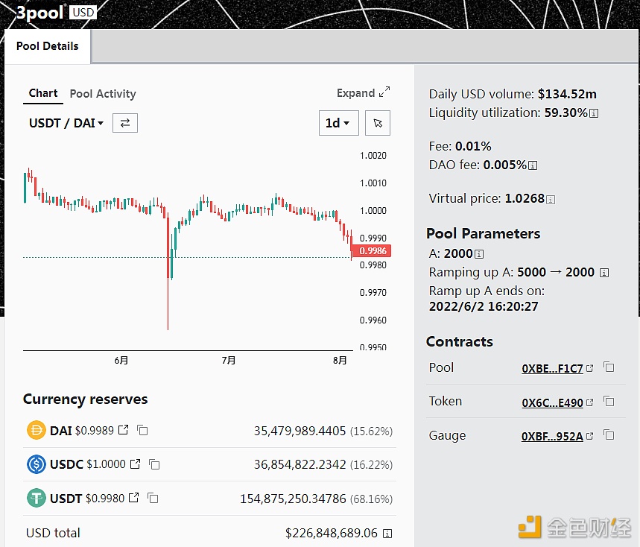
Task: Click the Pool Parameters heading
Action: point(484,233)
